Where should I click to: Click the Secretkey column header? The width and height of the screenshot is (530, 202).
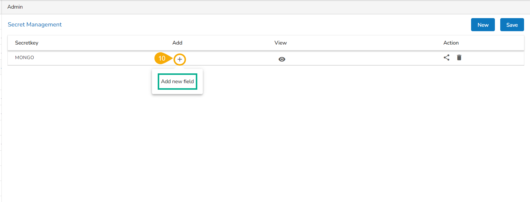click(27, 43)
